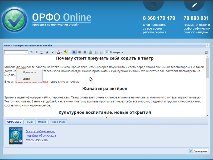This screenshot has width=213, height=160.
Task: Apply the yellow text highlight button
Action: coord(66,52)
